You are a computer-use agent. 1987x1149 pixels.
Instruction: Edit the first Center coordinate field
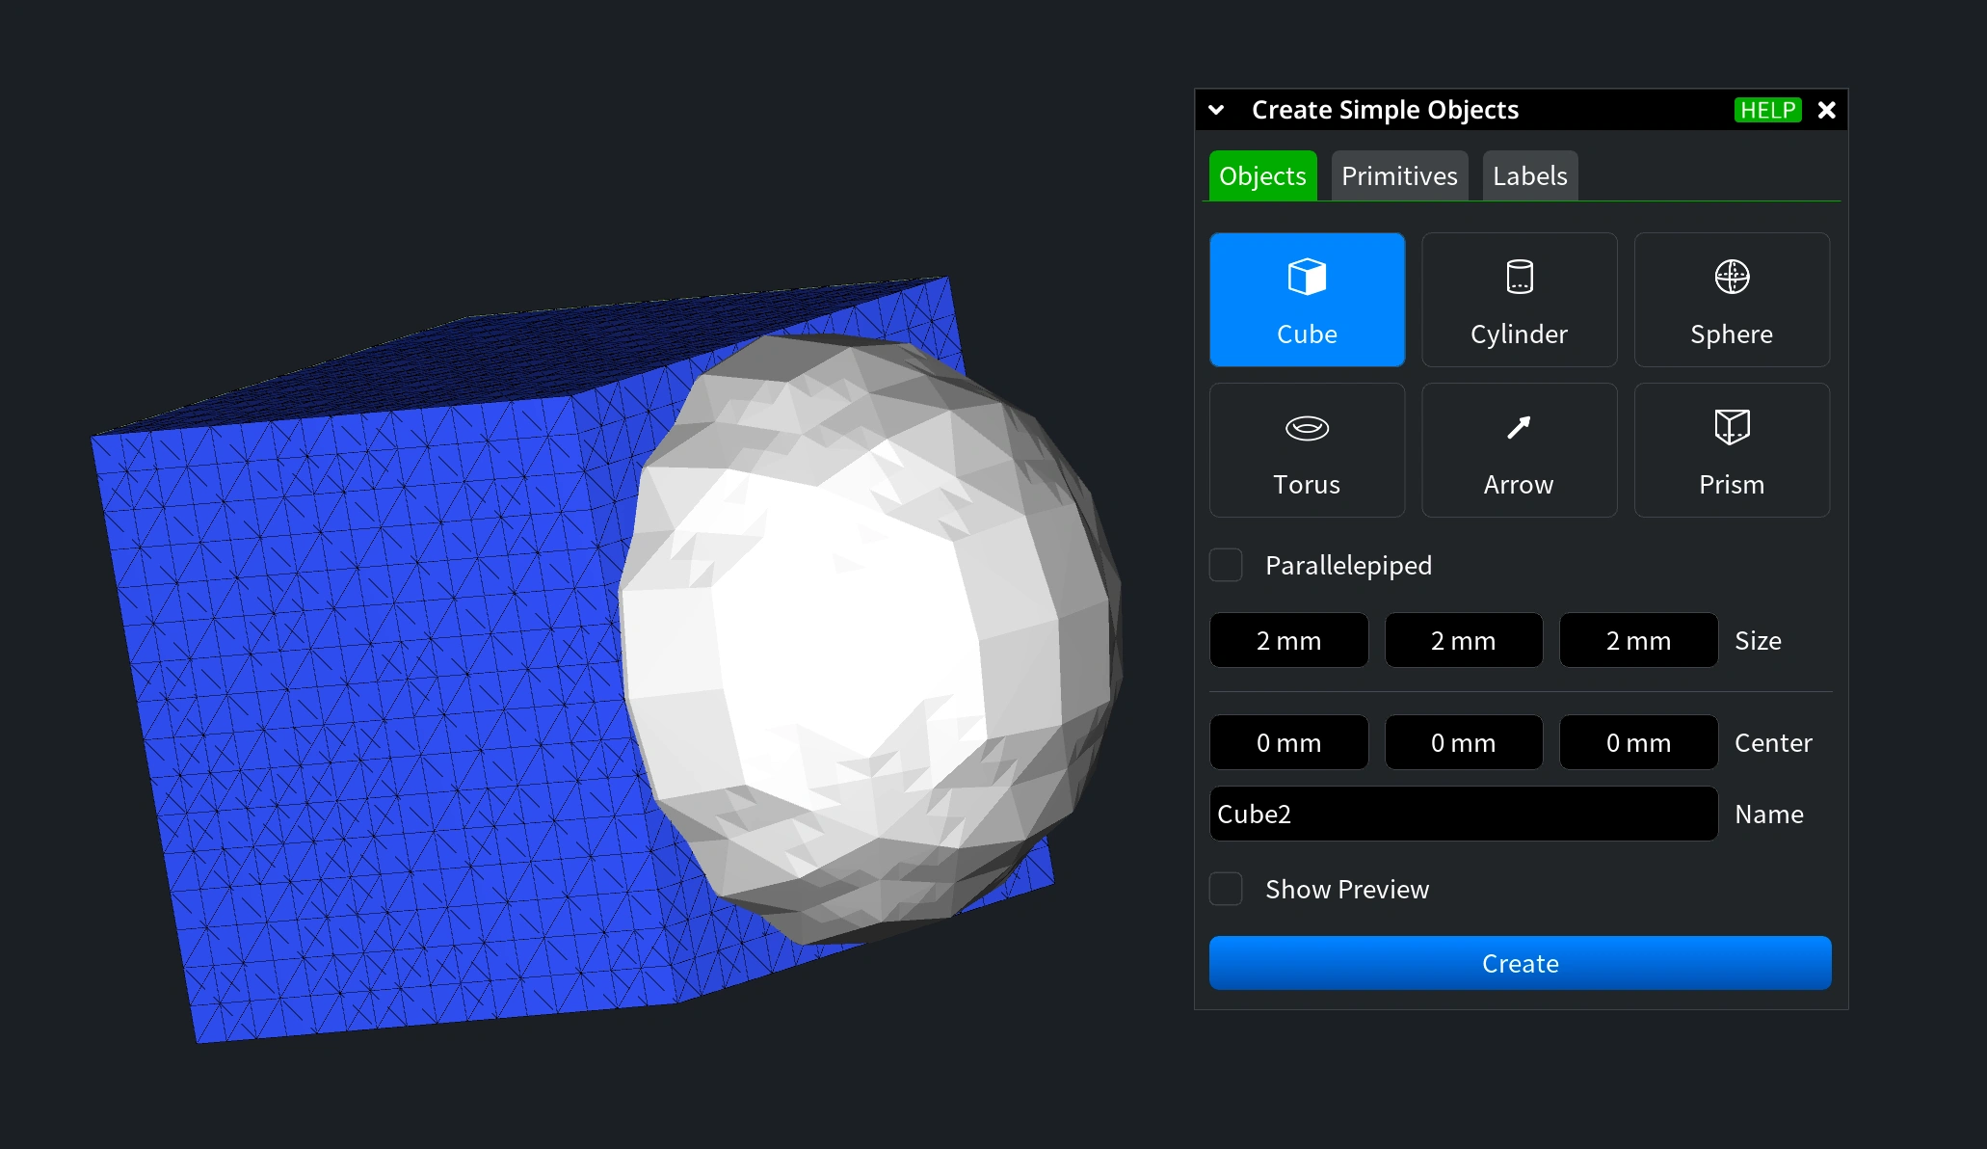1288,742
